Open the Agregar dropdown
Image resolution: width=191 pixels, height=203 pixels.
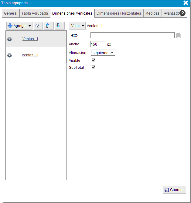[20, 26]
